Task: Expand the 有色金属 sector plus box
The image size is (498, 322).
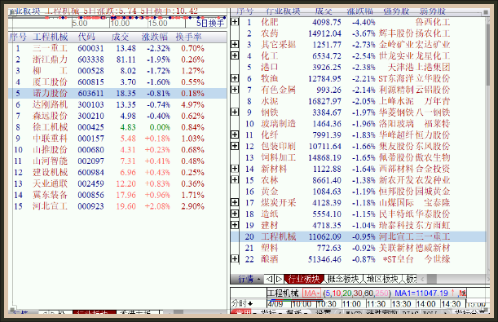Action: coord(235,89)
